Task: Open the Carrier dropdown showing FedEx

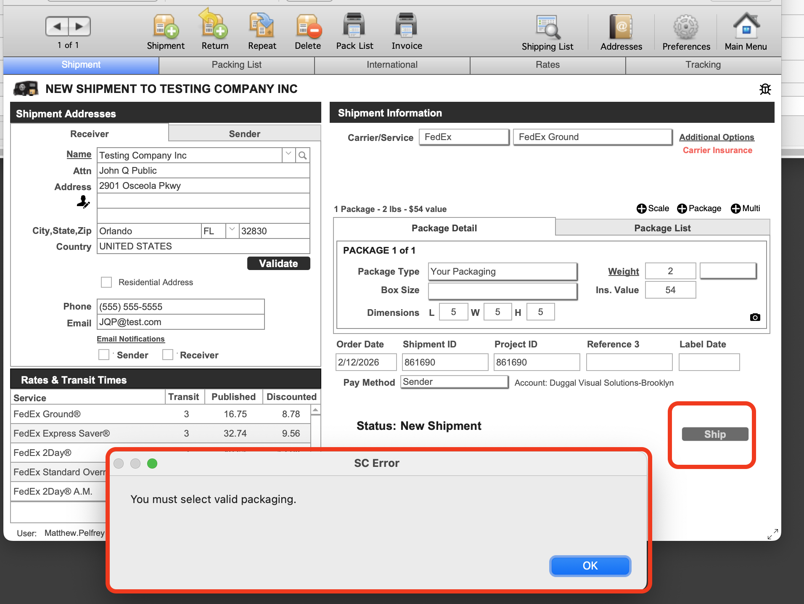Action: tap(464, 137)
